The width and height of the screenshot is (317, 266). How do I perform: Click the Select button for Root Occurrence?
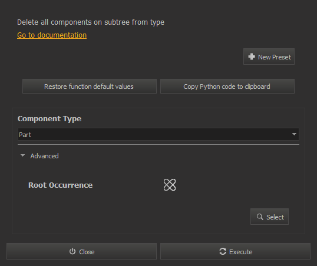click(269, 217)
